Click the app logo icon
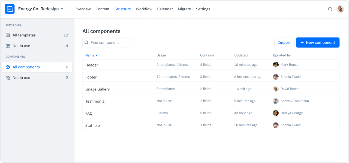The width and height of the screenshot is (349, 163). point(10,9)
